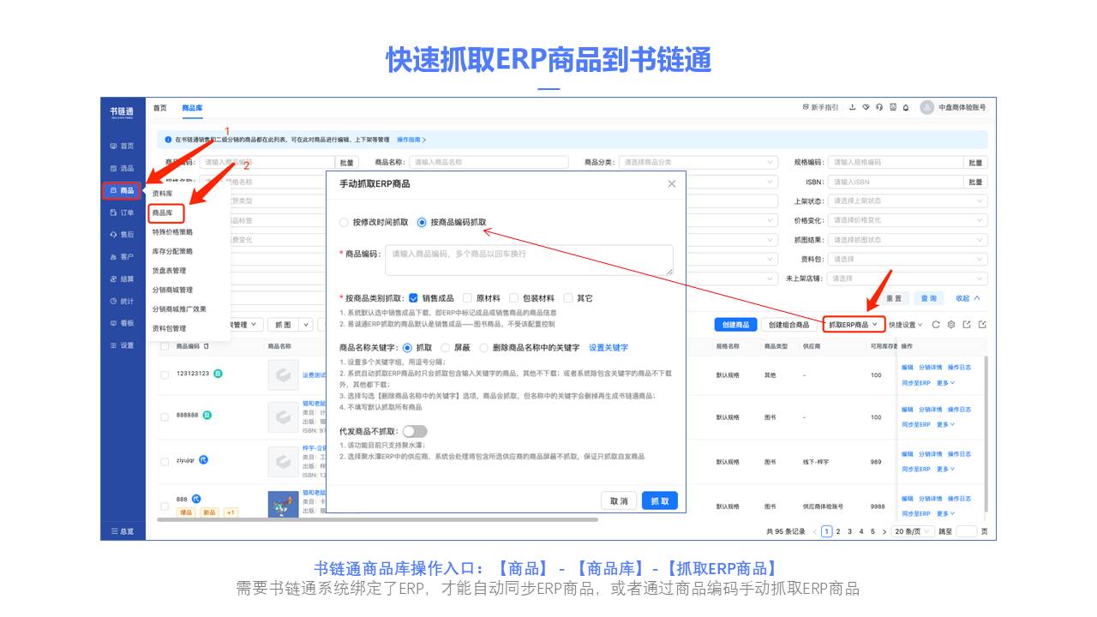Screen dimensions: 1097x617
Task: Open 看板 in the left sidebar
Action: click(121, 323)
